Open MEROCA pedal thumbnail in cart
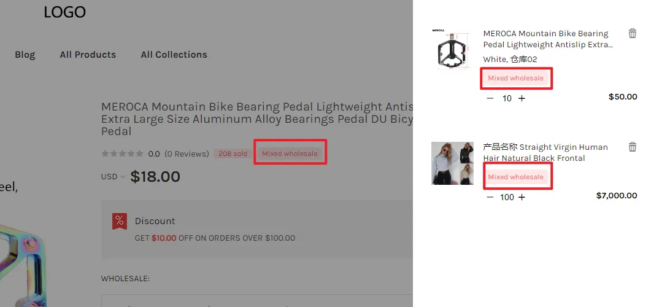This screenshot has height=307, width=651. coord(452,49)
